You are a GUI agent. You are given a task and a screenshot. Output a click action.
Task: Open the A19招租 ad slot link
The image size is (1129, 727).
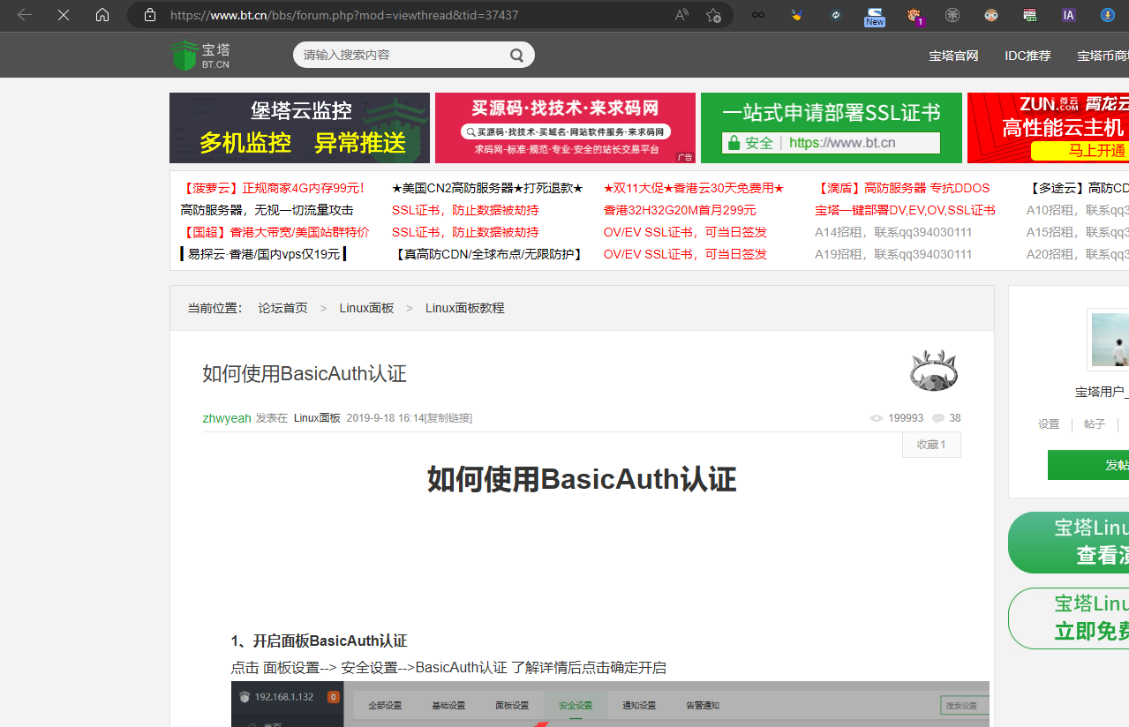pos(893,254)
